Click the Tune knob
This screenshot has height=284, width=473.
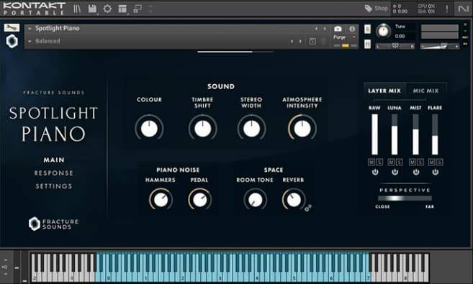384,31
